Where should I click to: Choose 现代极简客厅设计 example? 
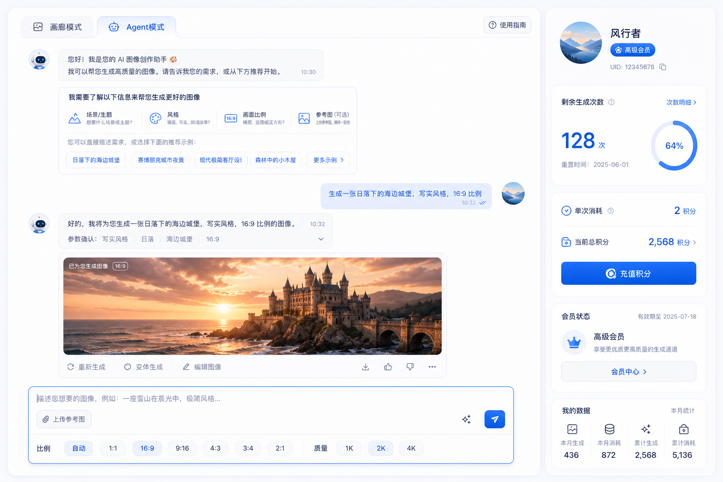221,160
